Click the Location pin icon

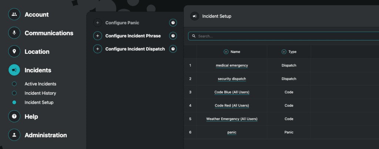pyautogui.click(x=14, y=52)
